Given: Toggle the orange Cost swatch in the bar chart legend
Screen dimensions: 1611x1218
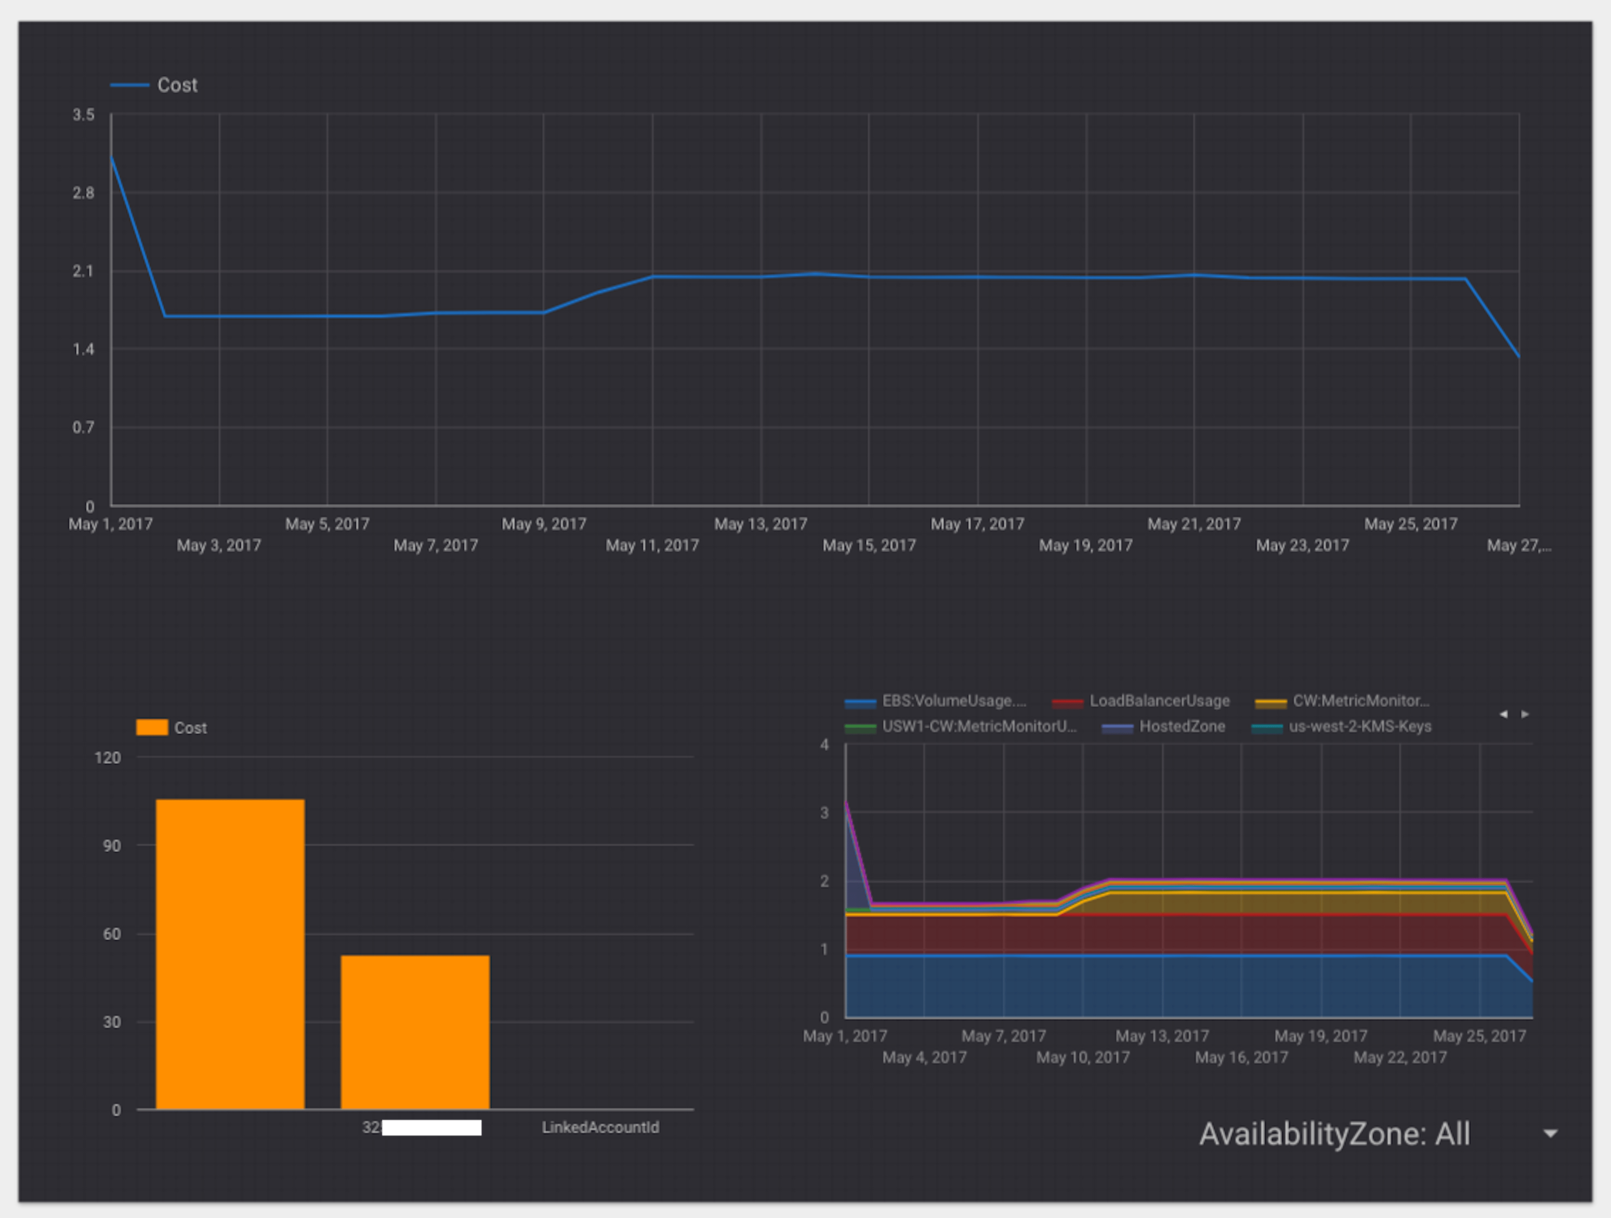Looking at the screenshot, I should tap(153, 726).
